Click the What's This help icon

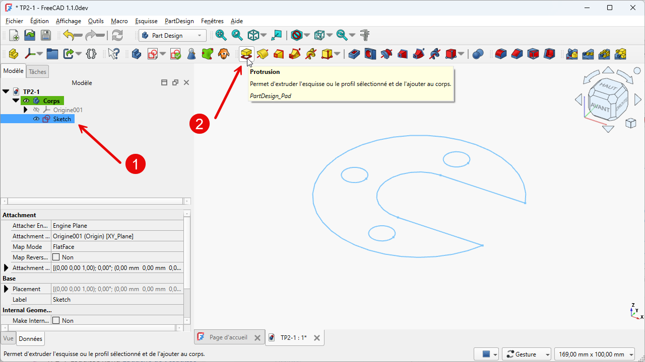(114, 53)
